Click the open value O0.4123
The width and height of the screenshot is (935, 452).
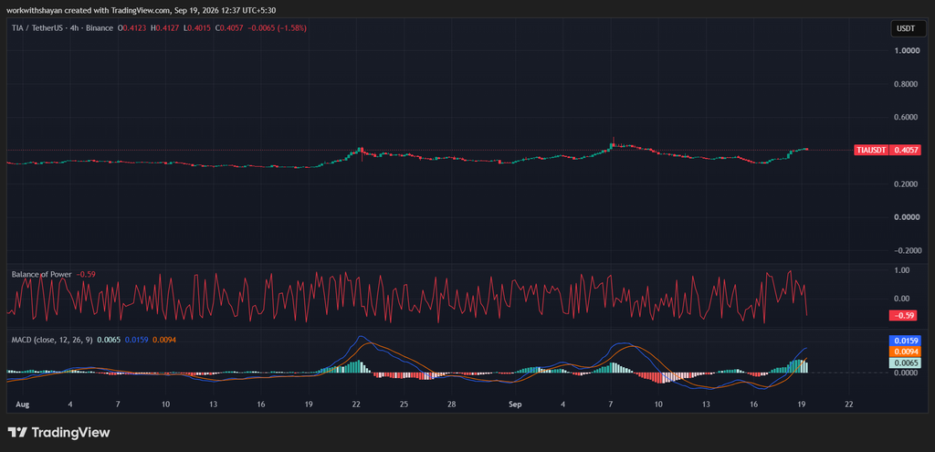click(131, 28)
